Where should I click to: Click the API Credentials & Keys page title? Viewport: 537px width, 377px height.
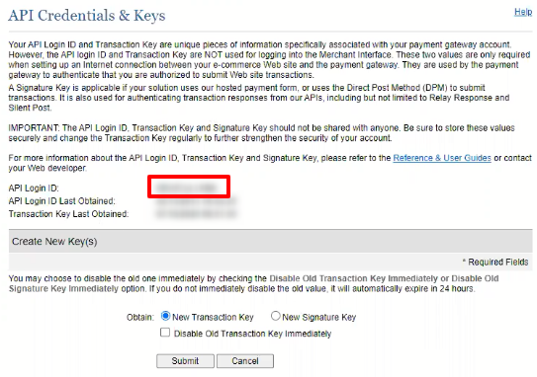coord(87,16)
